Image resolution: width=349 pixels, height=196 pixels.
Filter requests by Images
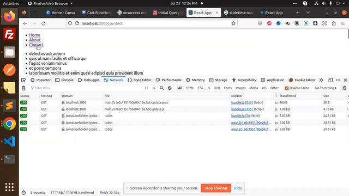pos(240,88)
